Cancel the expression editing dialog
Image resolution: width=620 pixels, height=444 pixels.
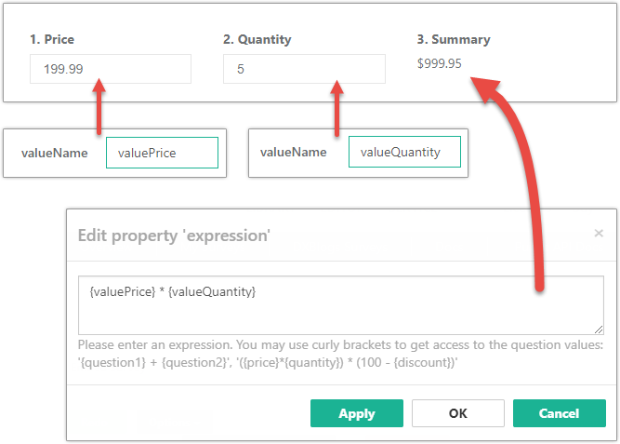[x=559, y=413]
